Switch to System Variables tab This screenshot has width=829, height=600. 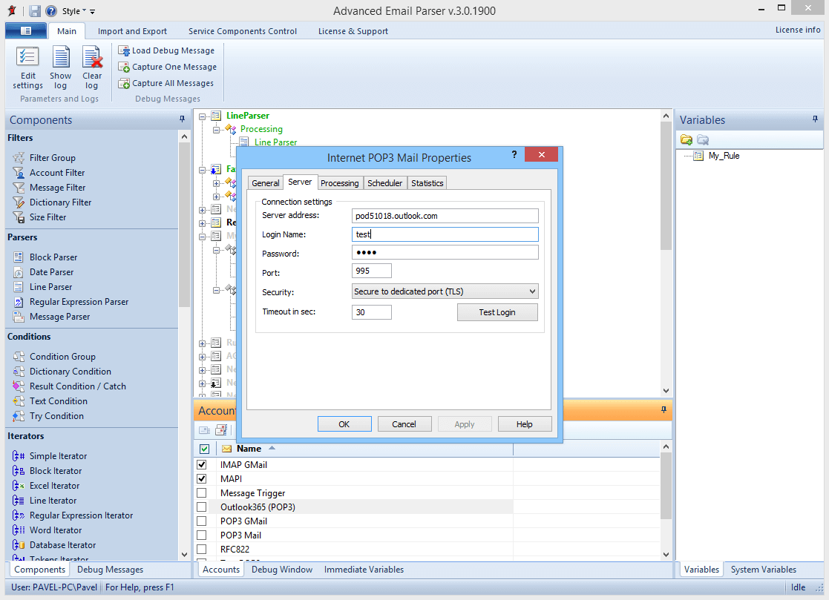point(764,570)
